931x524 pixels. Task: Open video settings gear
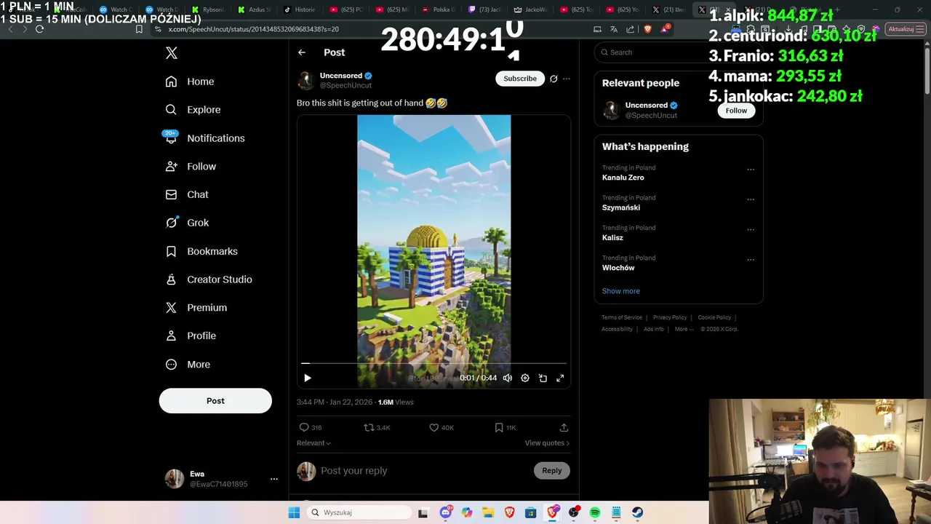tap(525, 378)
